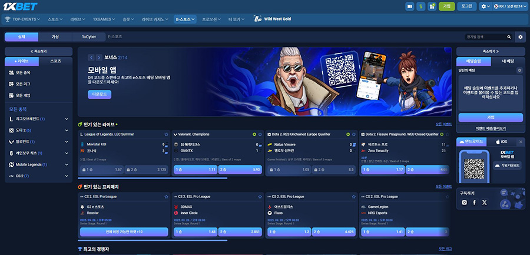Expand the 리그오브레전드 category

(x=38, y=119)
